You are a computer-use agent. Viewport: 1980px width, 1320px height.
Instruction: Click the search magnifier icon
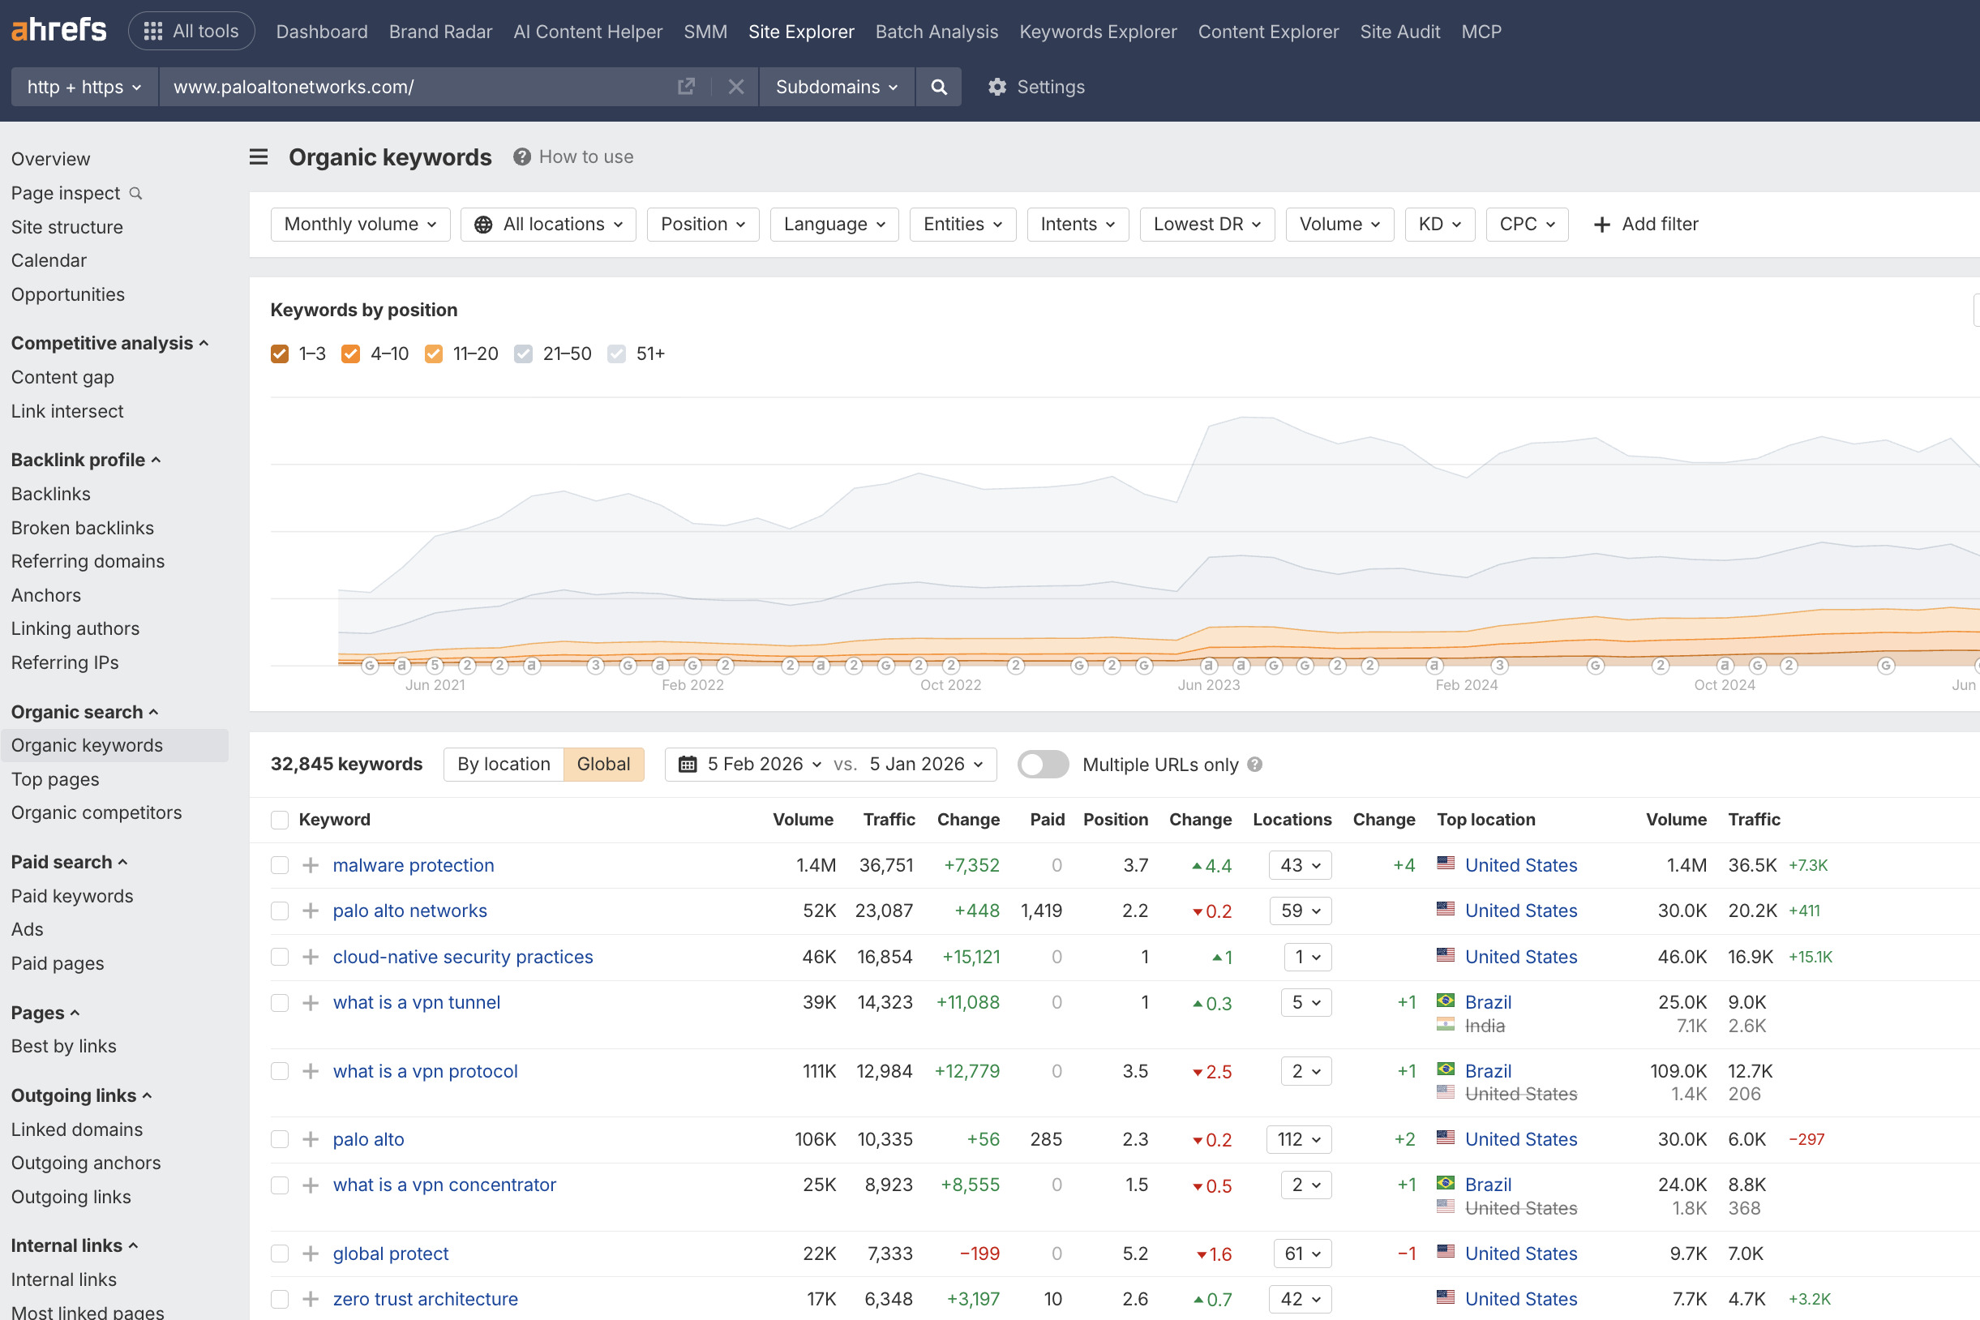tap(939, 87)
